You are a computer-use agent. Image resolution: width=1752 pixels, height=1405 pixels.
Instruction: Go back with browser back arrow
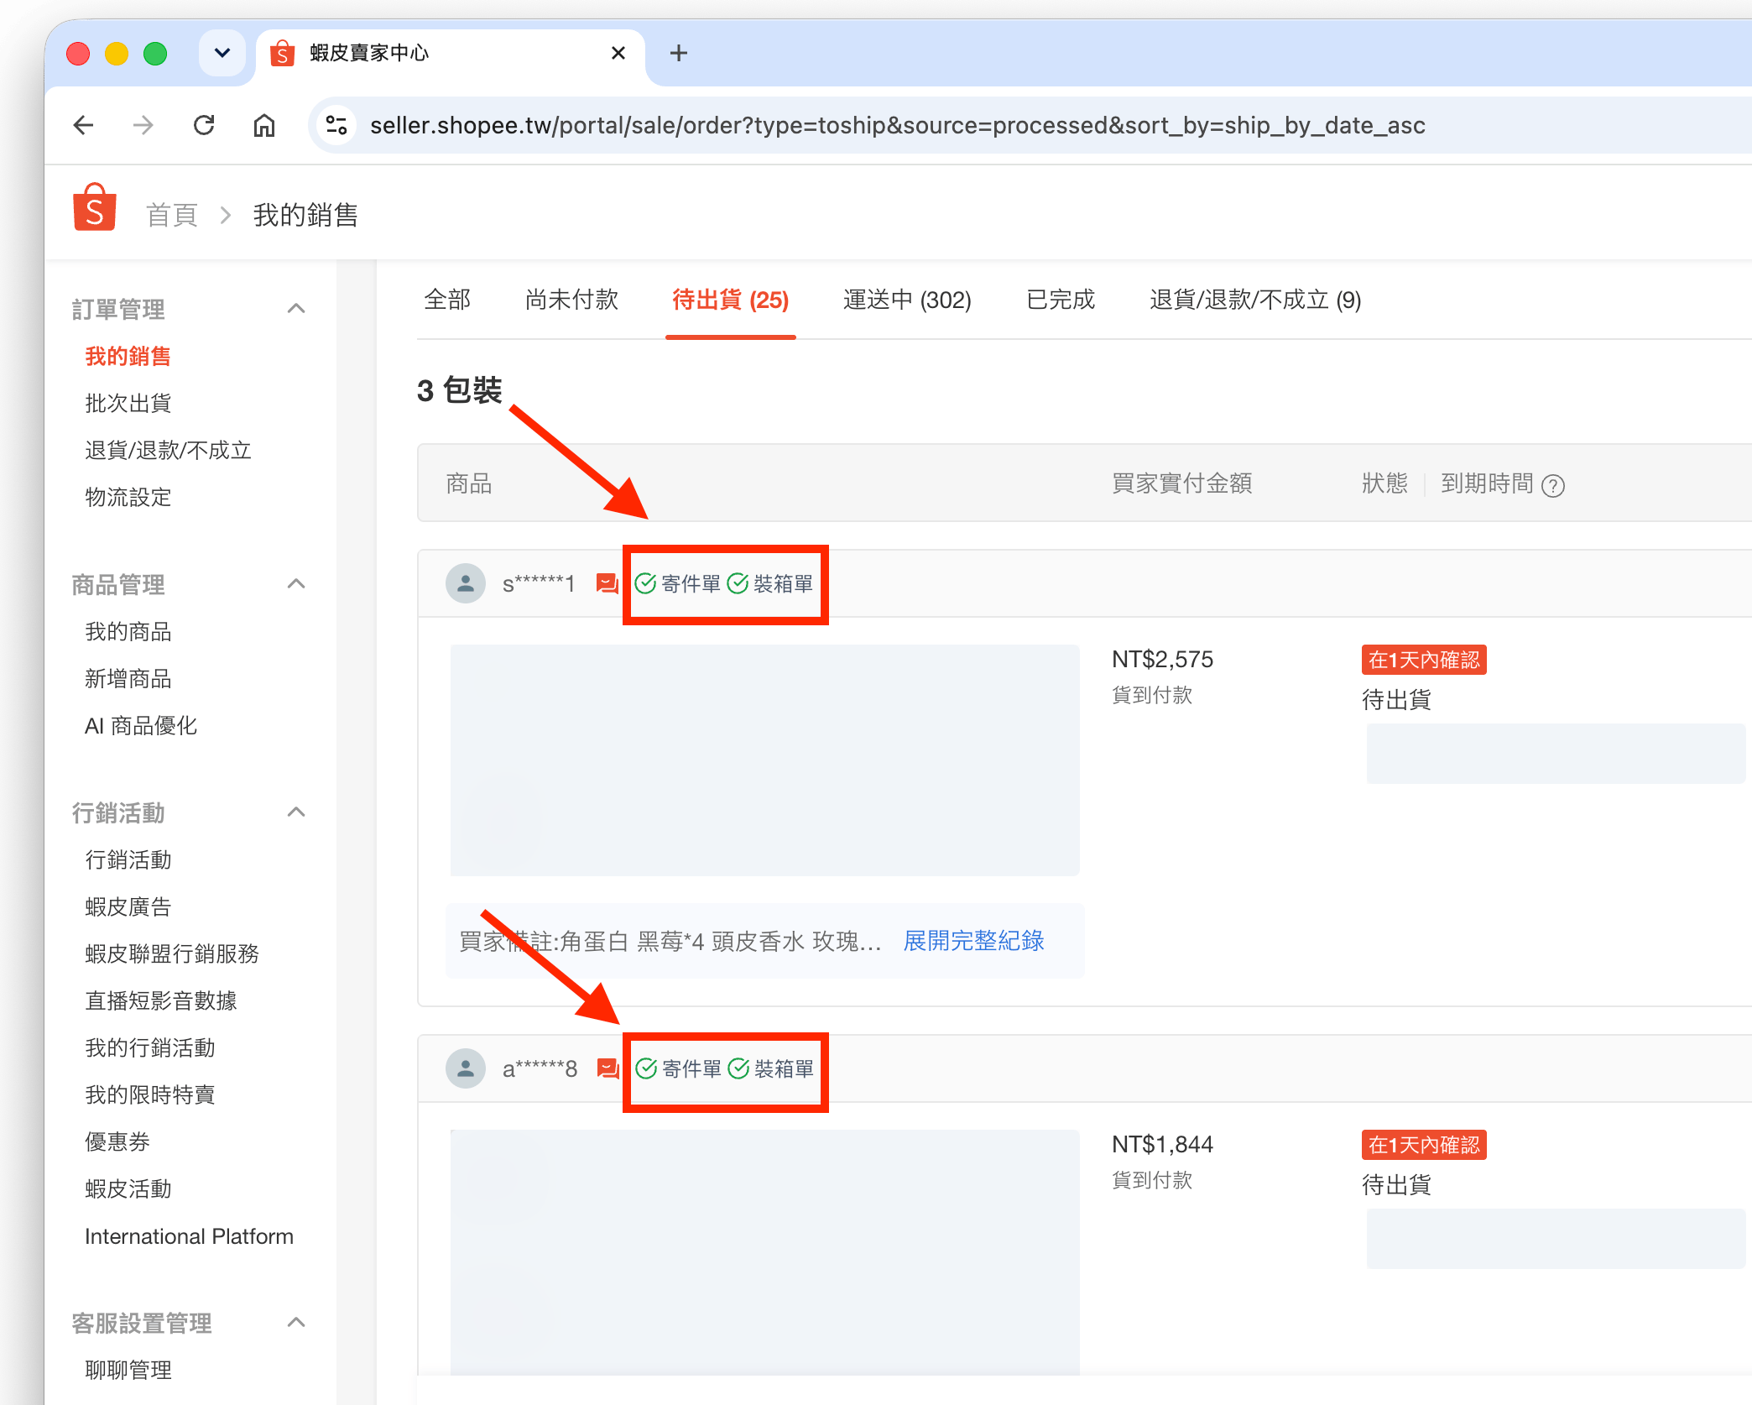[83, 126]
